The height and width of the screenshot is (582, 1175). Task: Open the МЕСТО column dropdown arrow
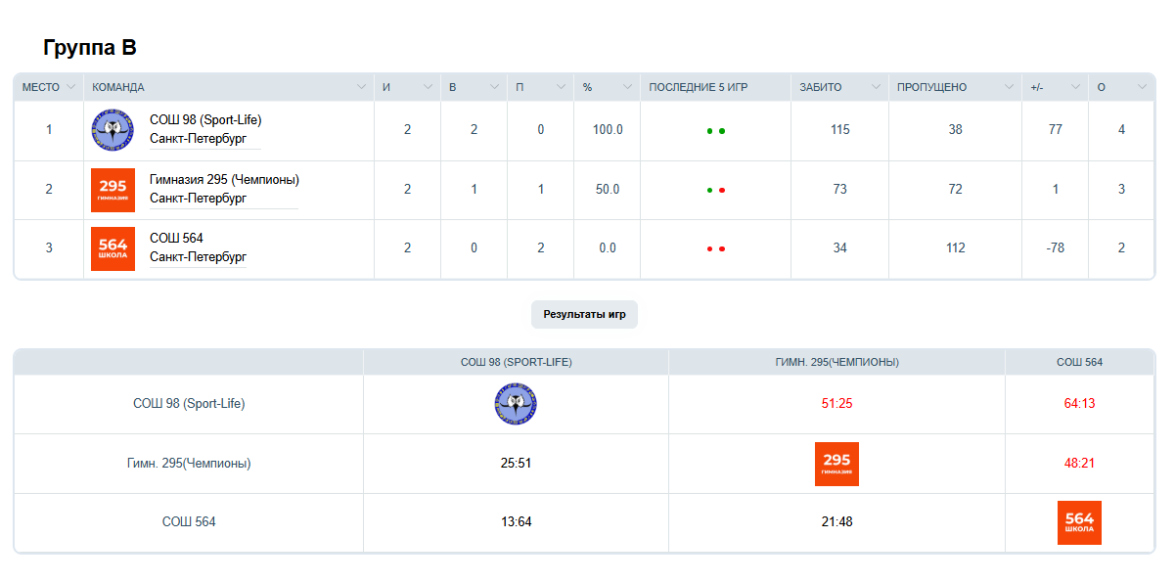click(70, 87)
